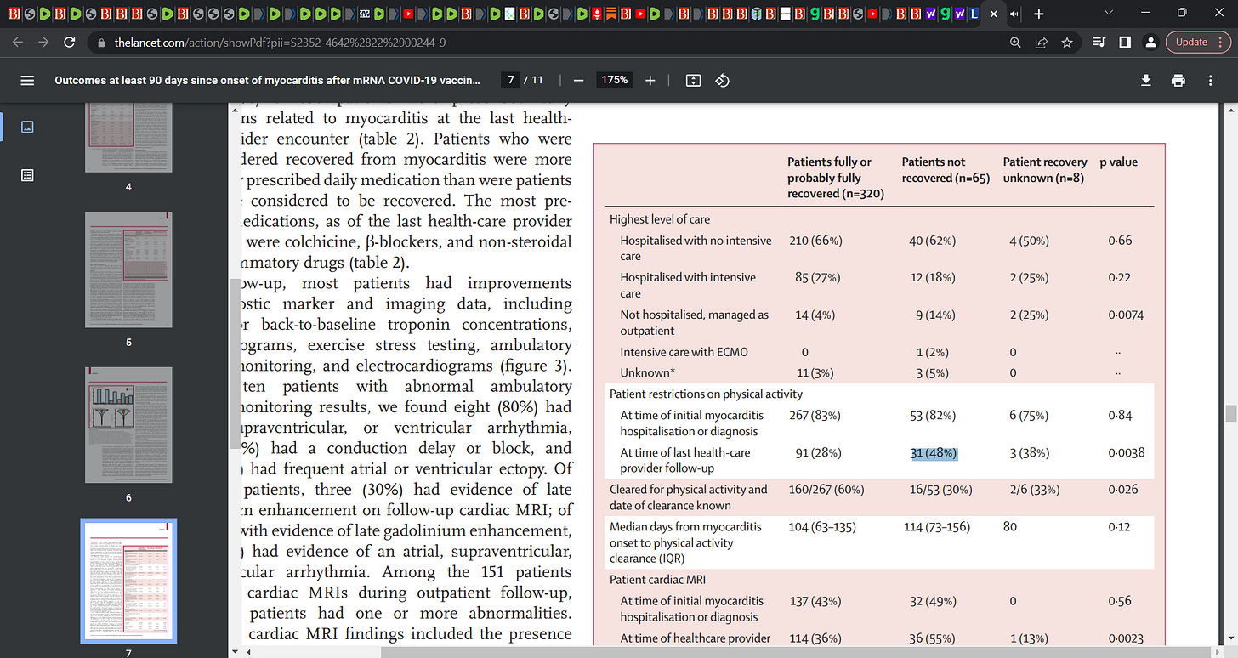
Task: Open the browser zoom magnifier in address bar
Action: coord(1015,42)
